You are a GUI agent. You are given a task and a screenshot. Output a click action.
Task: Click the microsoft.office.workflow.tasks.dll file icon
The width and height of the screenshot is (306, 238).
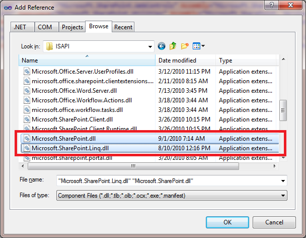tap(27, 110)
